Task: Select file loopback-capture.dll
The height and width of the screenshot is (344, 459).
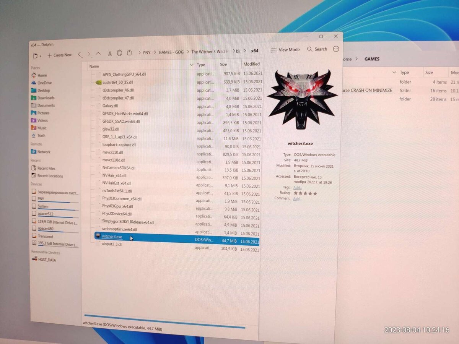Action: pos(119,145)
